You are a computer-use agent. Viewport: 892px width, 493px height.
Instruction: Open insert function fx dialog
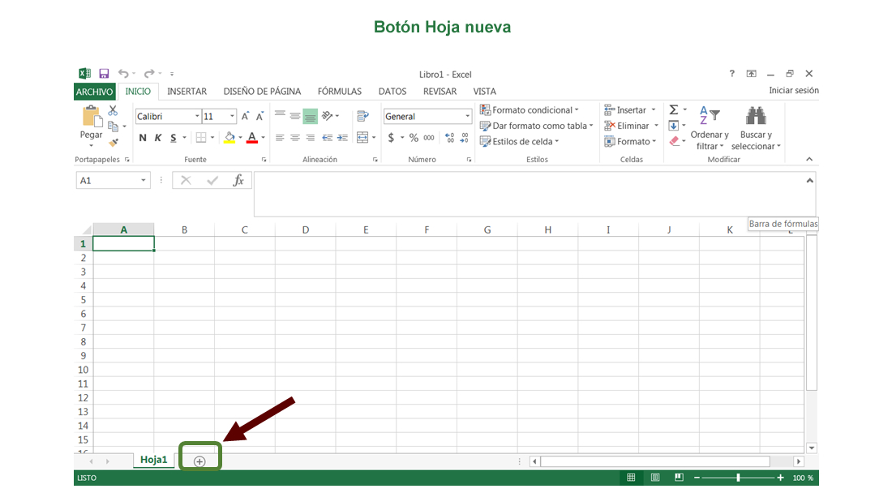click(238, 180)
